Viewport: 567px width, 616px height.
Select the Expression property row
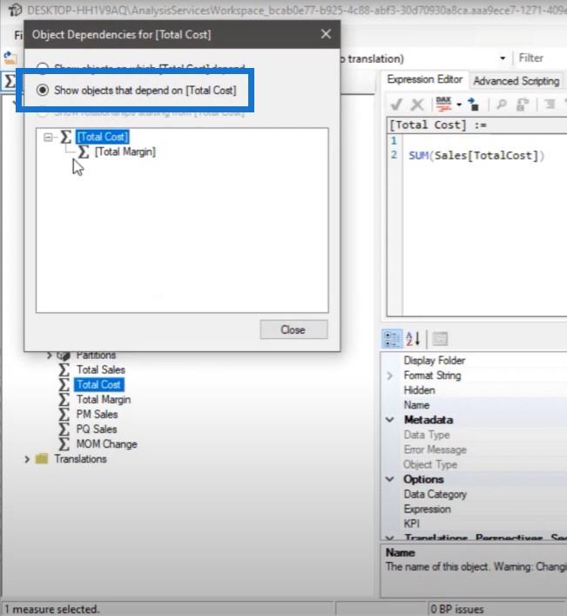point(428,509)
